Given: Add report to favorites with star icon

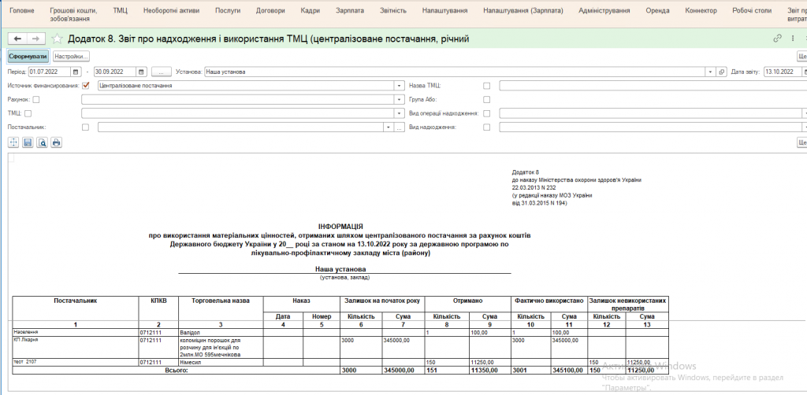Looking at the screenshot, I should coord(57,39).
